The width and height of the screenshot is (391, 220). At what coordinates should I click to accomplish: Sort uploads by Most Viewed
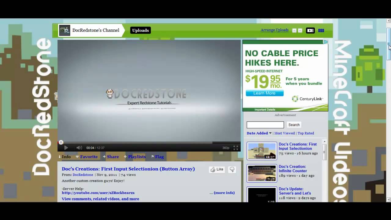coord(285,133)
